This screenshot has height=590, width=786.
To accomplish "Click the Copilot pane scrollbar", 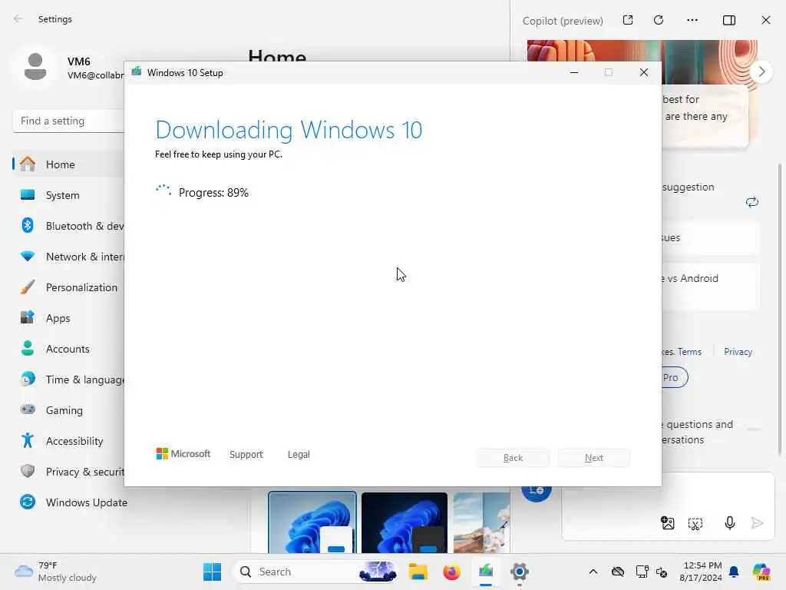I will click(x=780, y=309).
